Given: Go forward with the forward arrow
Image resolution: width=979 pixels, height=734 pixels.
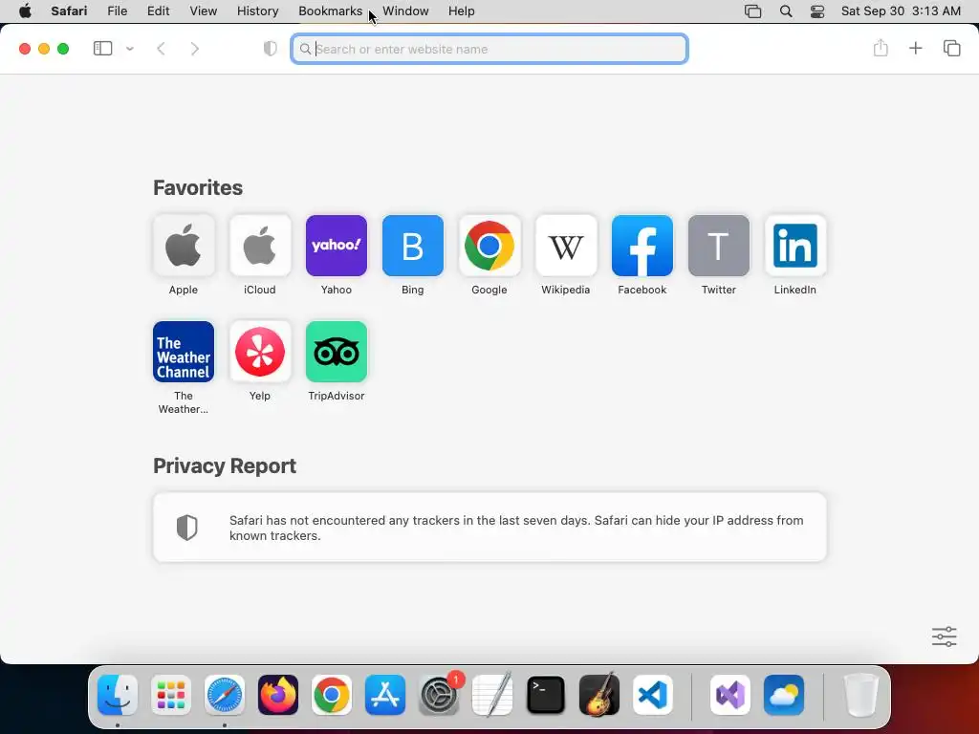Looking at the screenshot, I should coord(195,49).
